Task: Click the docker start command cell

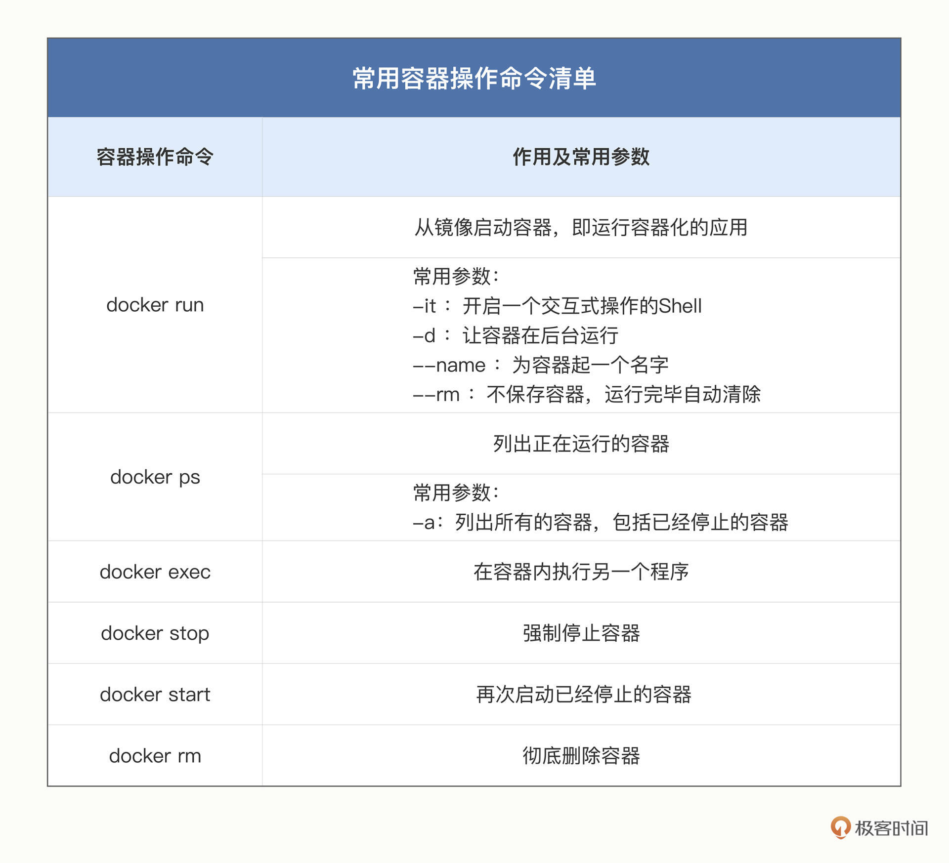Action: 155,695
